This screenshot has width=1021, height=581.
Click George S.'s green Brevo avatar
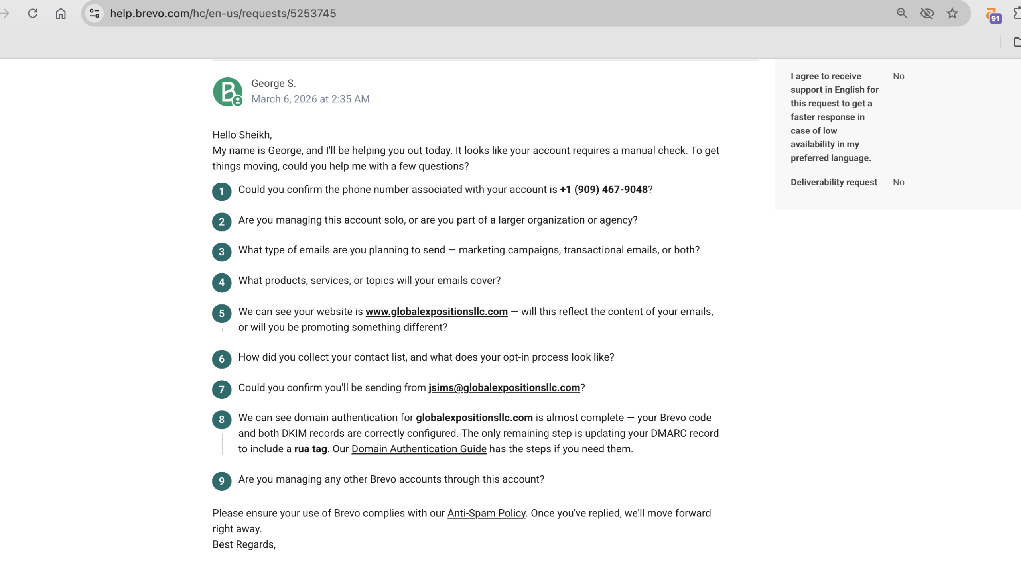pos(227,92)
